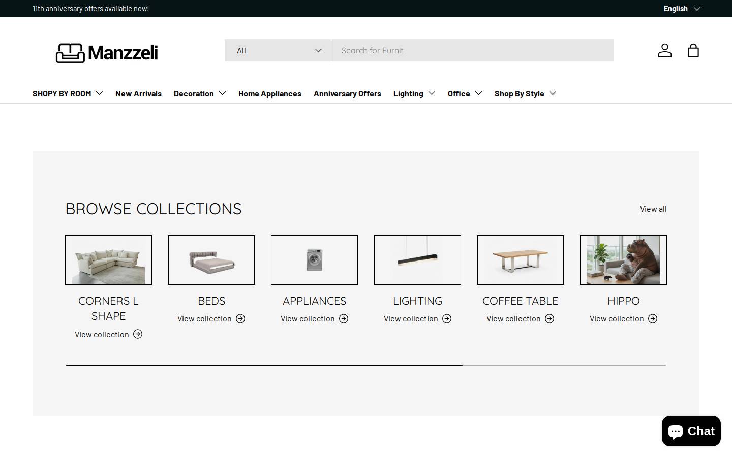This screenshot has height=457, width=732.
Task: Click the View all collections link
Action: pyautogui.click(x=653, y=209)
